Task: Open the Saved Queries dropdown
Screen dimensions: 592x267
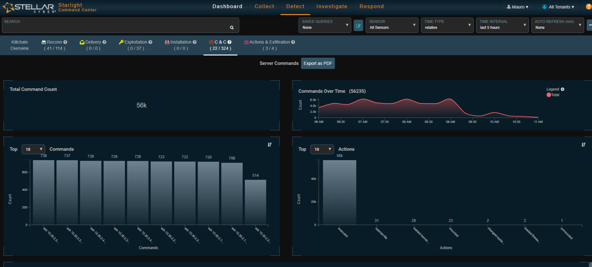Action: click(x=324, y=25)
